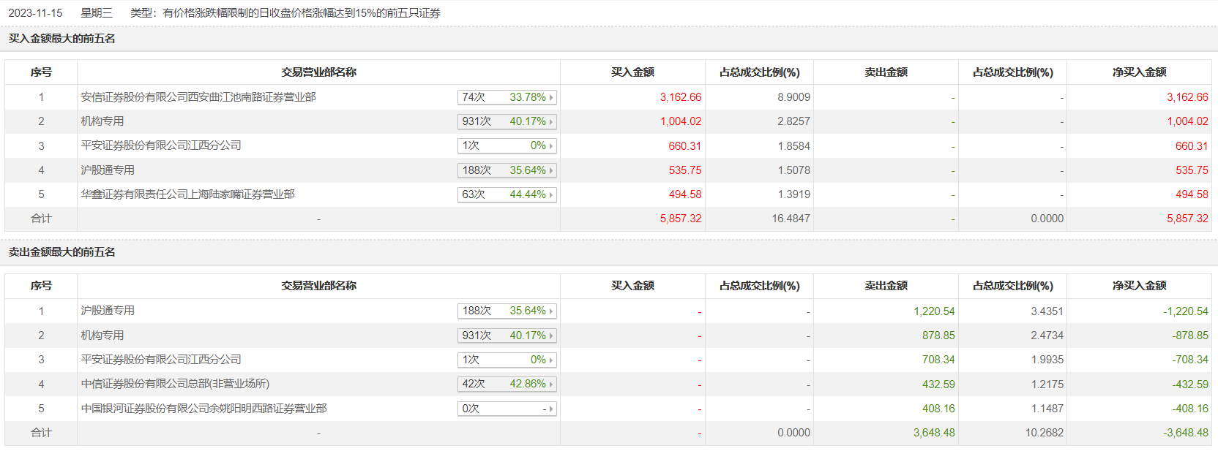1218x451 pixels.
Task: Open 华鑫证券有限责任公司上海陆家嘴证券营业部 link
Action: (188, 194)
